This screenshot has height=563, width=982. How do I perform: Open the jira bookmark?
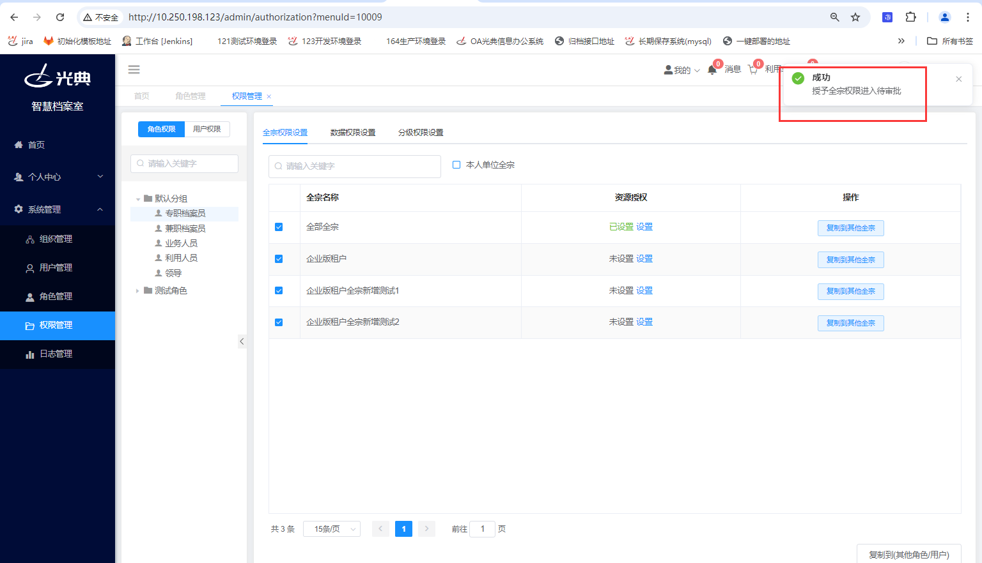[x=20, y=41]
